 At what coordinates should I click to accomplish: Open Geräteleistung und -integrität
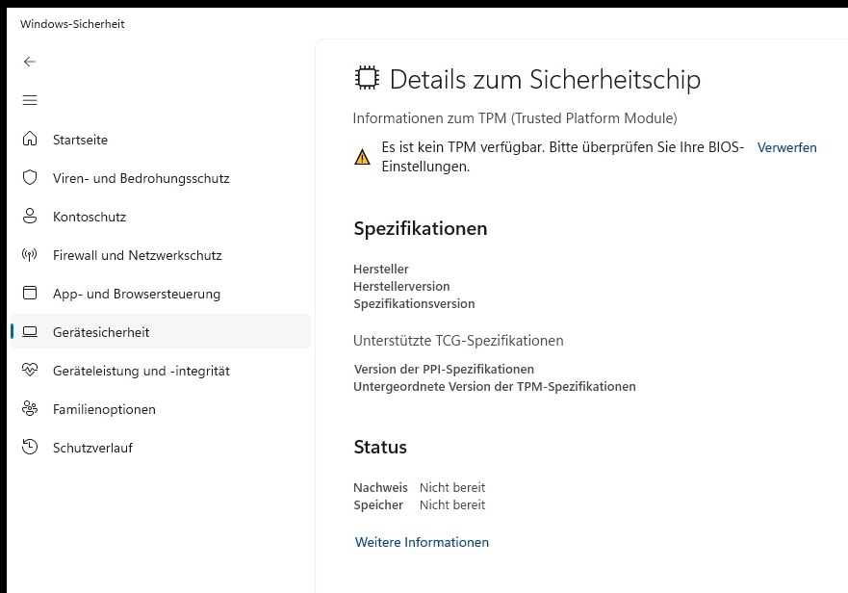click(141, 371)
